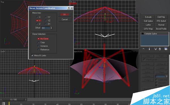Apply the Extrude modifier button
Viewport: 170px width, 105px height.
(148, 17)
